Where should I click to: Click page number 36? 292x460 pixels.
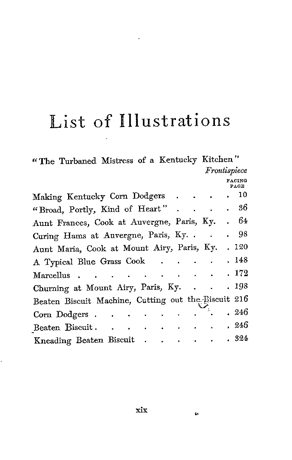pyautogui.click(x=243, y=208)
